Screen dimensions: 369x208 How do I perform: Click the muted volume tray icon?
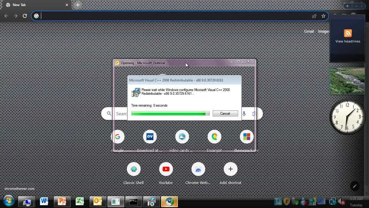[341, 201]
